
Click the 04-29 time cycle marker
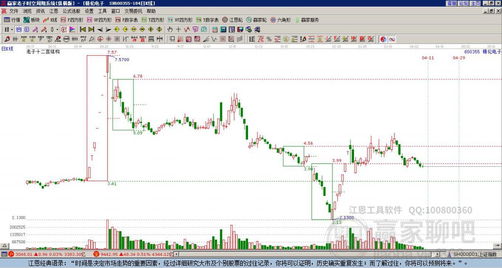(459, 58)
